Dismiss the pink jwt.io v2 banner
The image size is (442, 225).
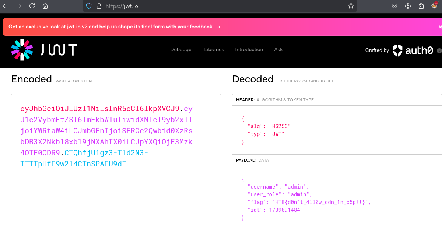point(440,27)
